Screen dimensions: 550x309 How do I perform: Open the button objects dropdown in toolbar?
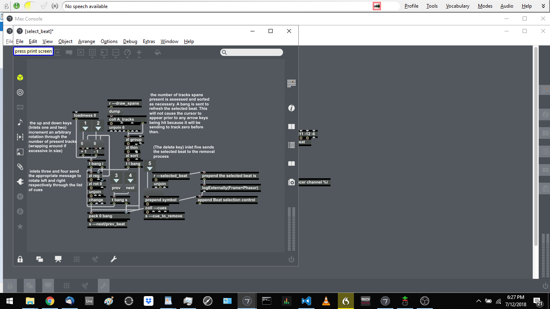[x=92, y=53]
